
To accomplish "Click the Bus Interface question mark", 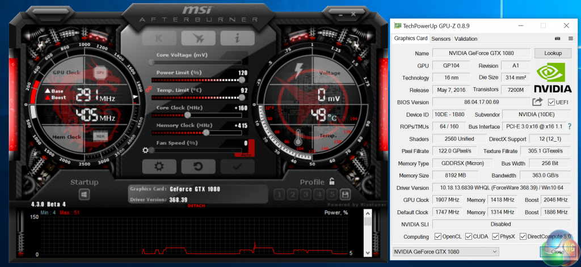I will pos(570,126).
